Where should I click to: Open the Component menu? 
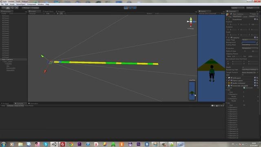pos(31,4)
